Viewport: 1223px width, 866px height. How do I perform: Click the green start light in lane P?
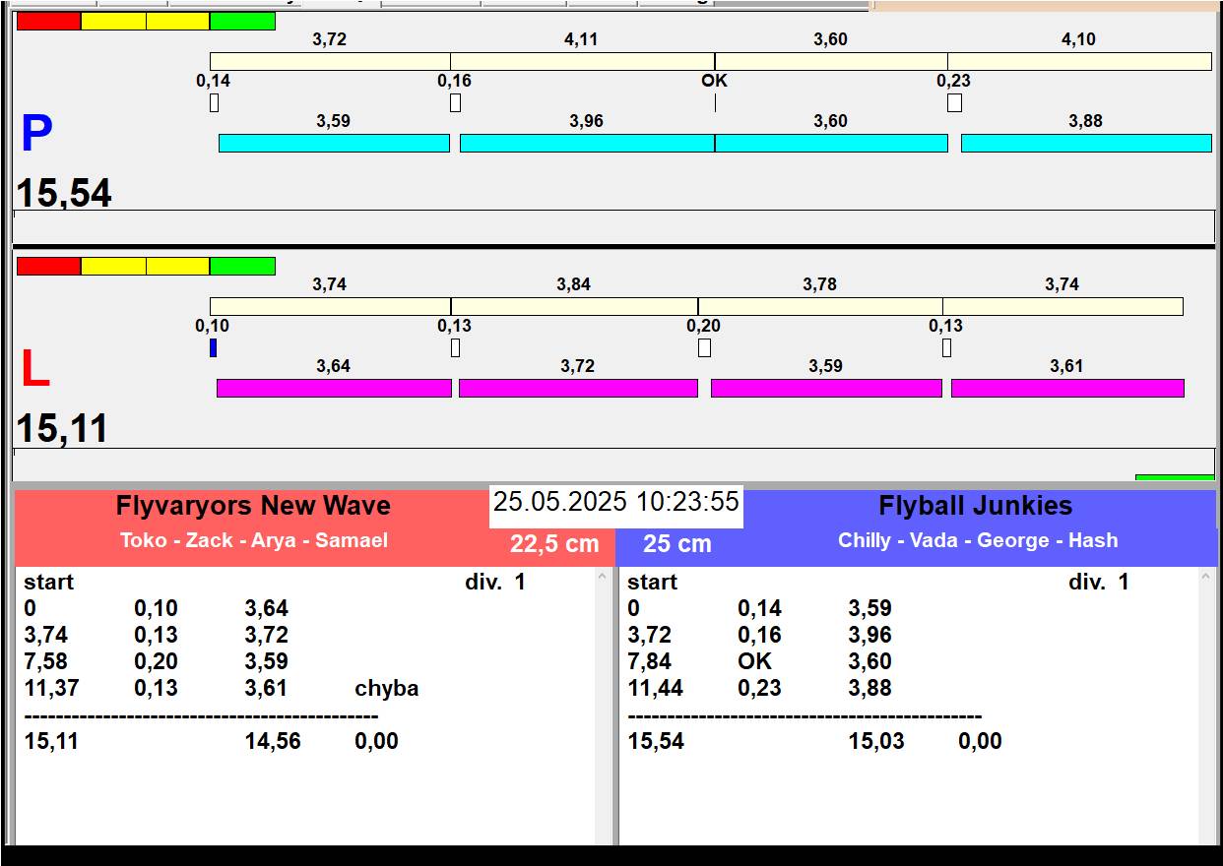[242, 21]
